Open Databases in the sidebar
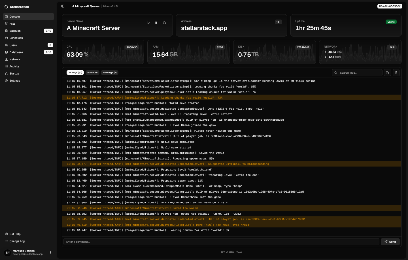This screenshot has width=408, height=260. (x=28, y=52)
